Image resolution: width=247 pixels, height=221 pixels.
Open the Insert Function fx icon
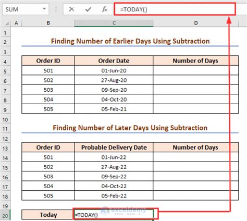(x=104, y=9)
